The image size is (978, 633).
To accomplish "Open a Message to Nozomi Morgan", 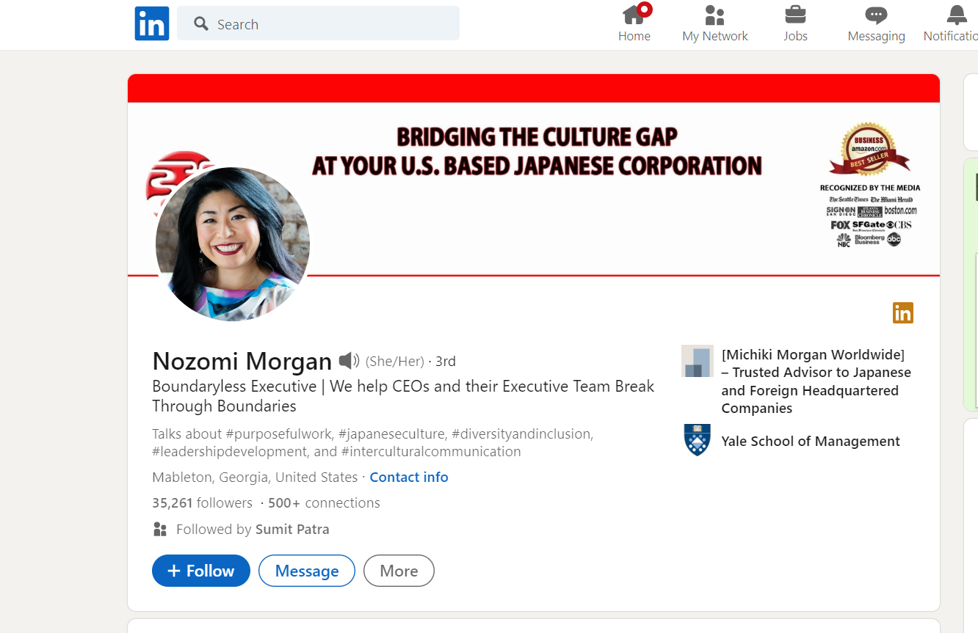I will pyautogui.click(x=307, y=571).
